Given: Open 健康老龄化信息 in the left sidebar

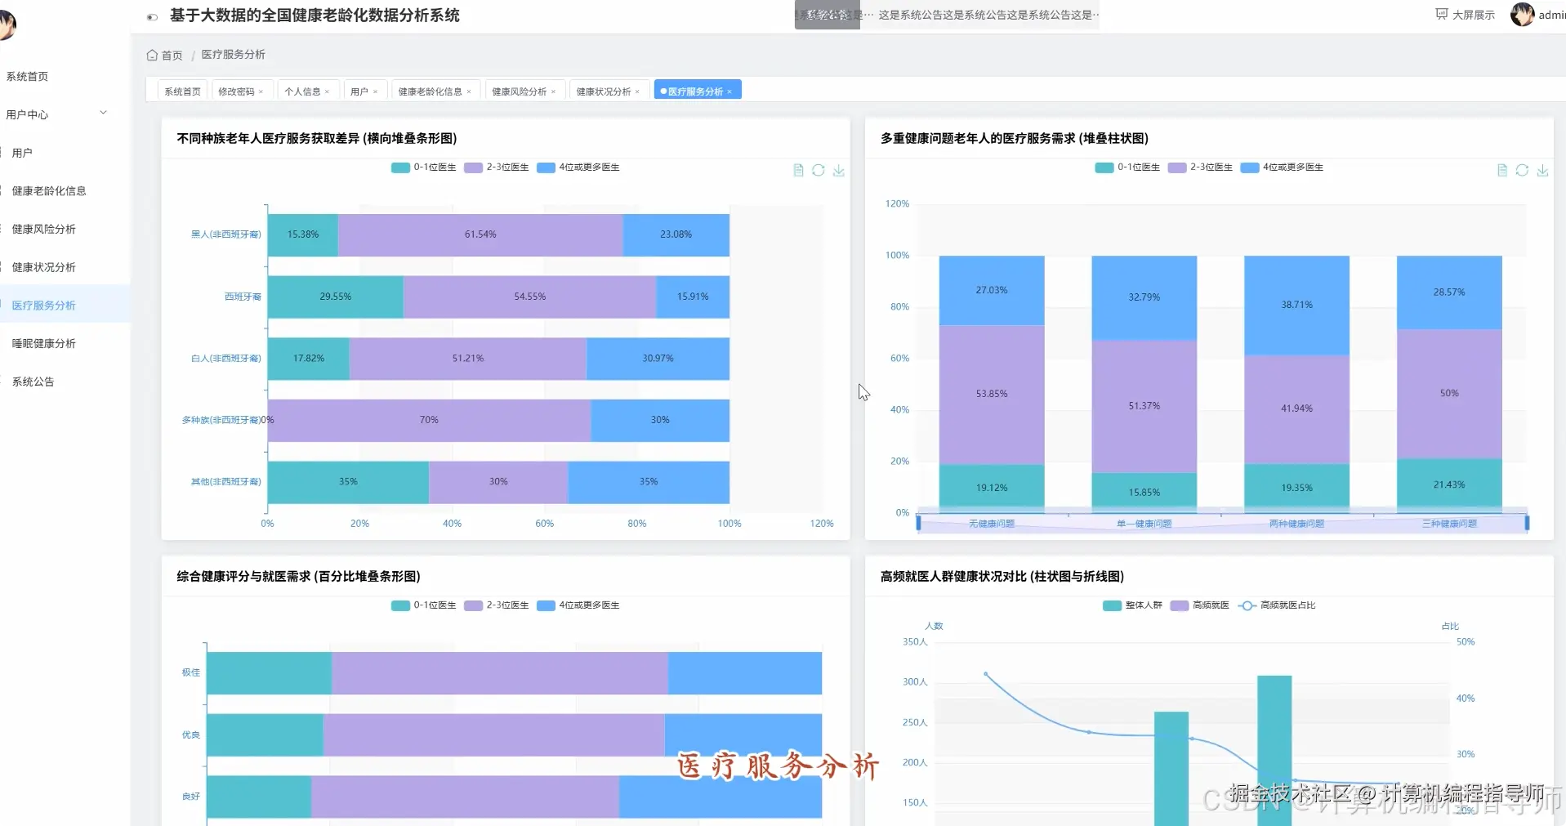Looking at the screenshot, I should coord(49,191).
